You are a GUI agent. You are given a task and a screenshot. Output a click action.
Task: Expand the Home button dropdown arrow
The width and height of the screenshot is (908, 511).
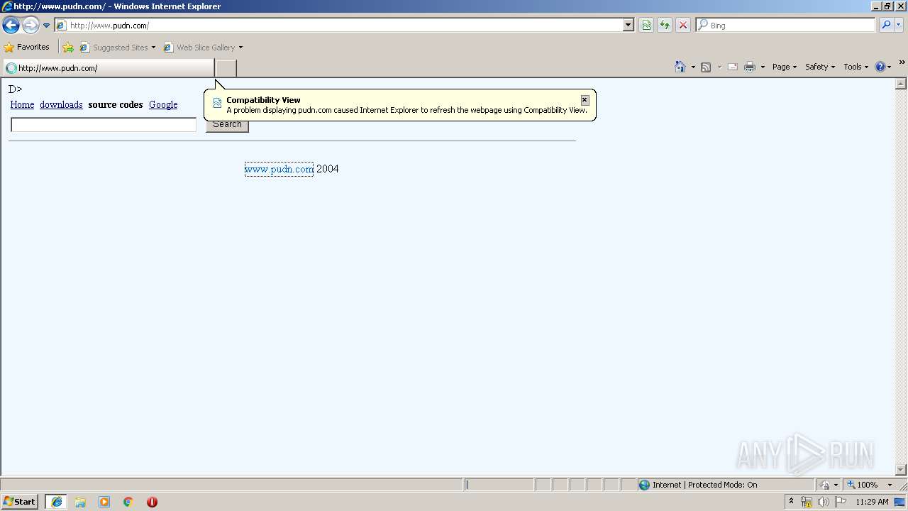[693, 67]
